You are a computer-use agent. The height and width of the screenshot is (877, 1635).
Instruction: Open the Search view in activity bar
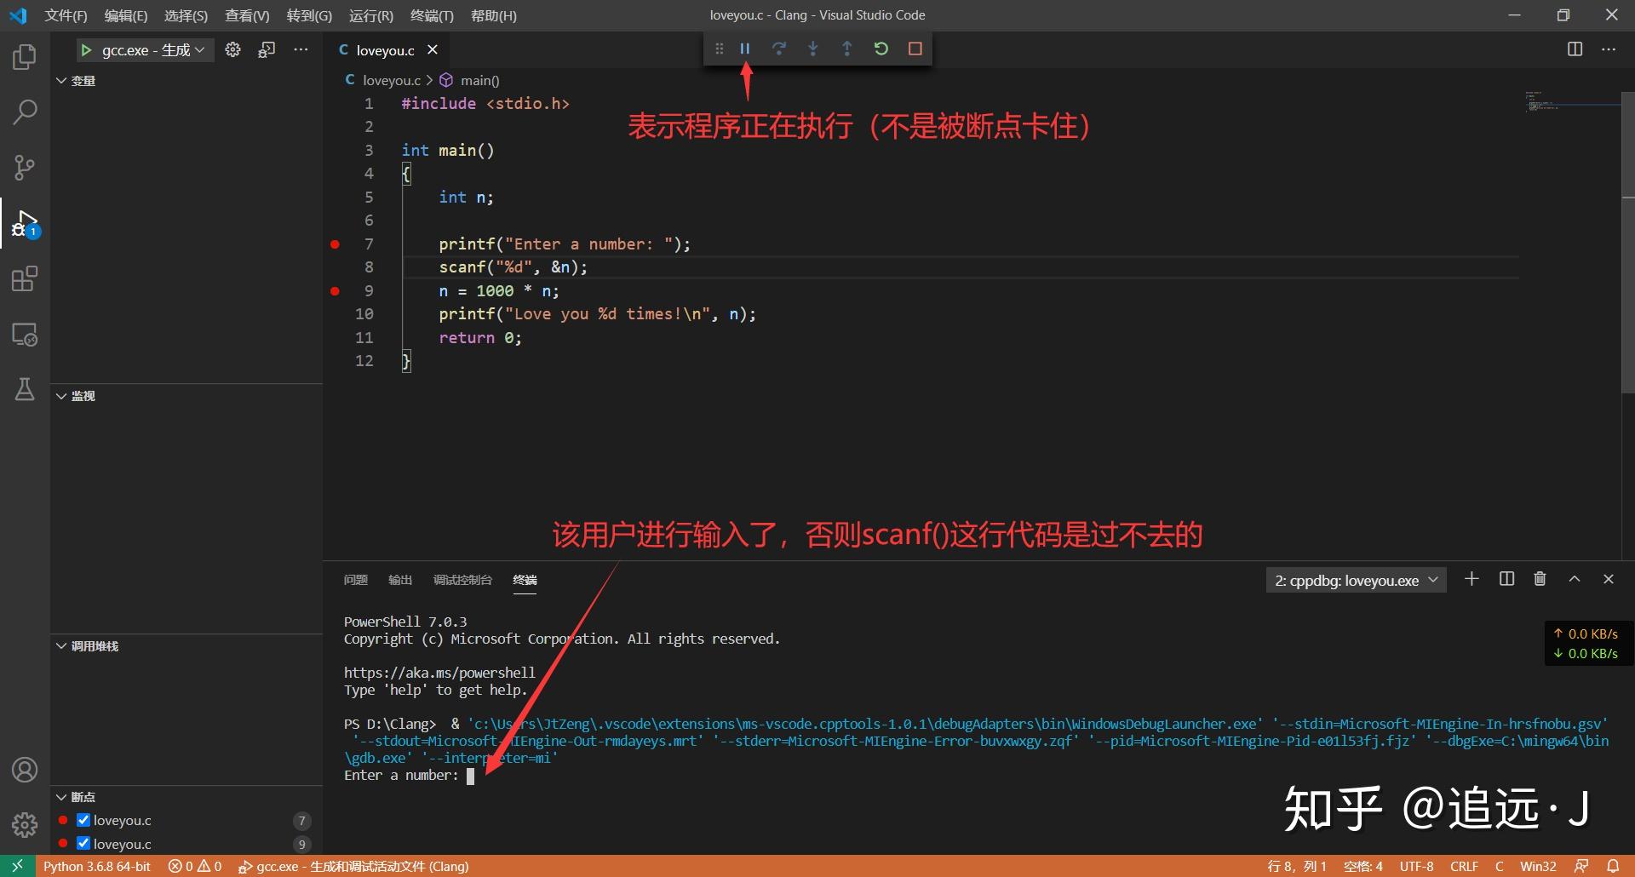[x=25, y=112]
